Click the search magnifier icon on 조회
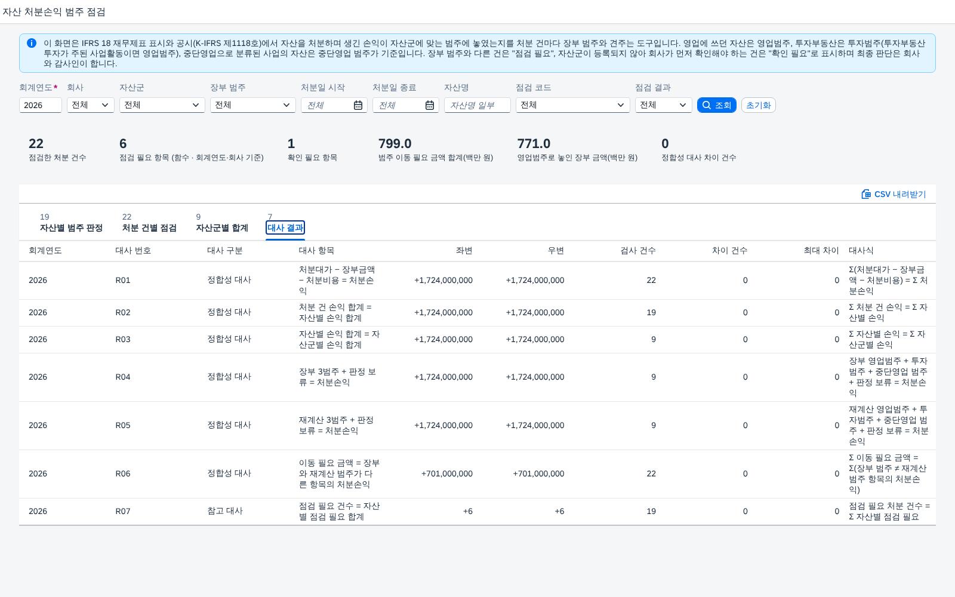 [707, 105]
